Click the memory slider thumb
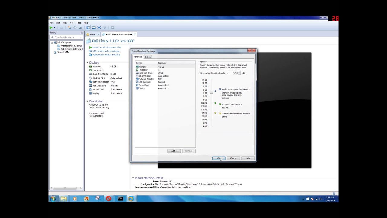This screenshot has height=218, width=387. pyautogui.click(x=211, y=93)
